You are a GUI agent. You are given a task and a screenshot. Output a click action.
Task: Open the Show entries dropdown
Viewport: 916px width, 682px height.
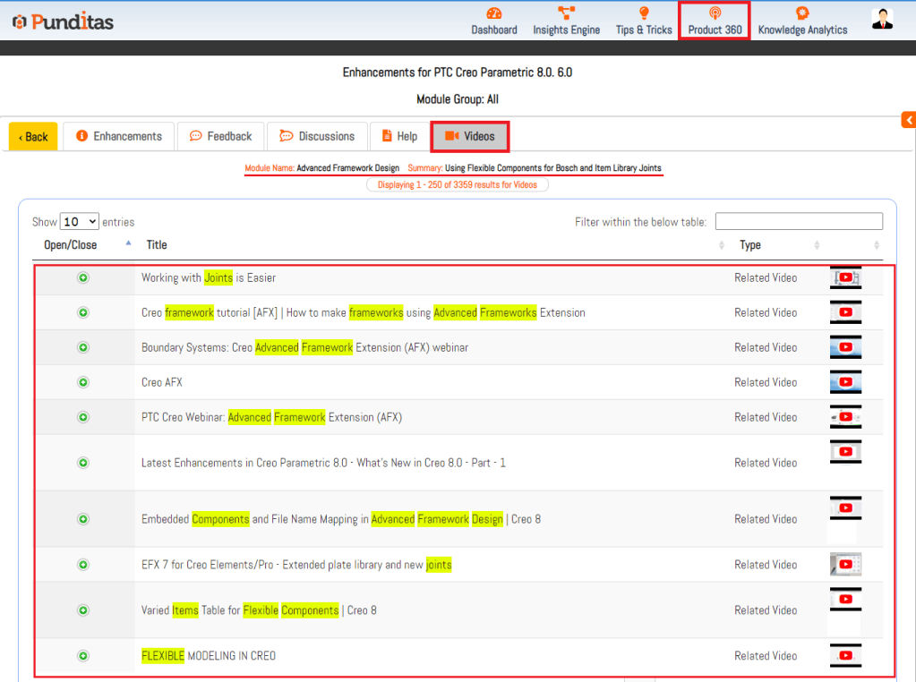[79, 222]
